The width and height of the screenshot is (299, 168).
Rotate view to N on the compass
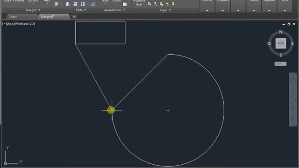[281, 32]
